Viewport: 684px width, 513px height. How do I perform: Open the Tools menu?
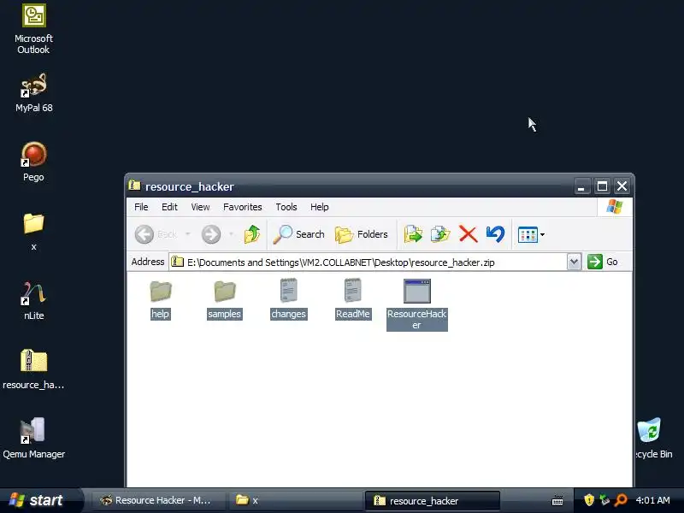tap(286, 207)
